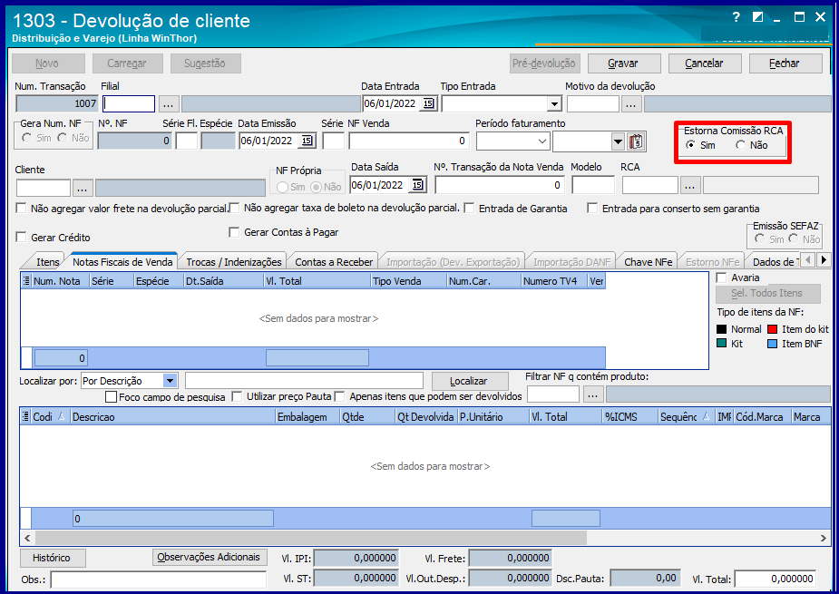Click the Obs. text field
This screenshot has height=594, width=839.
click(x=159, y=579)
